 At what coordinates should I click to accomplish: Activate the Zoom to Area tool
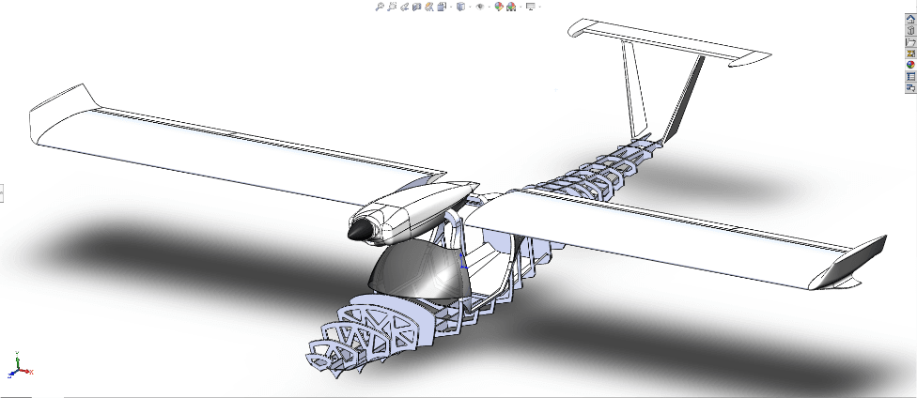392,7
